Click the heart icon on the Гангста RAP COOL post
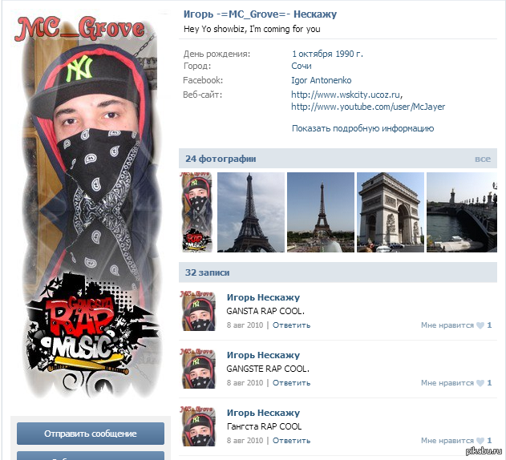 point(480,441)
